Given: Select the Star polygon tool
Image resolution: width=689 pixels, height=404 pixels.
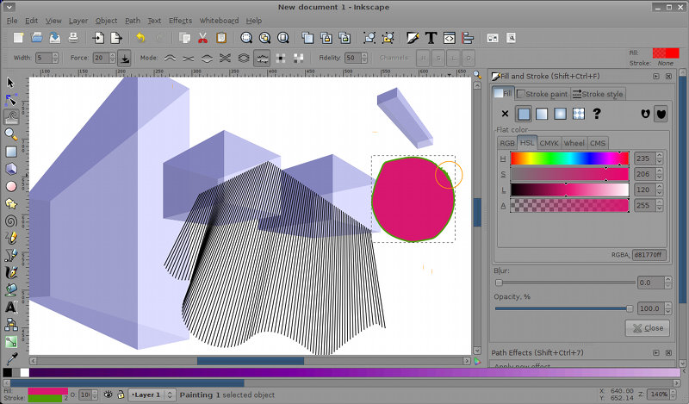Looking at the screenshot, I should click(11, 203).
